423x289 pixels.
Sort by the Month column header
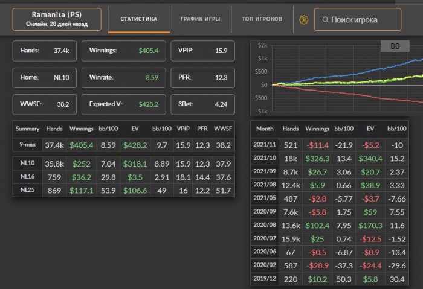click(x=265, y=129)
